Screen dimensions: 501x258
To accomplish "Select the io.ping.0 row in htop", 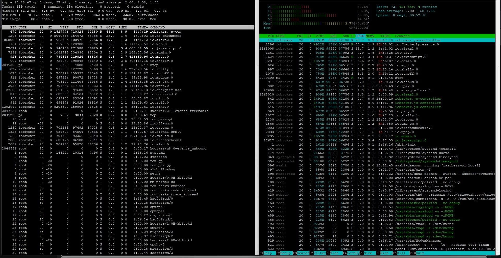I will pyautogui.click(x=377, y=111).
